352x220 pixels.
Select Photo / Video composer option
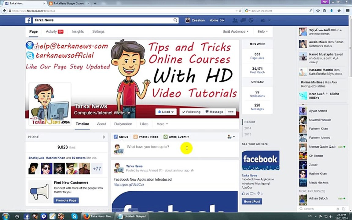click(146, 137)
